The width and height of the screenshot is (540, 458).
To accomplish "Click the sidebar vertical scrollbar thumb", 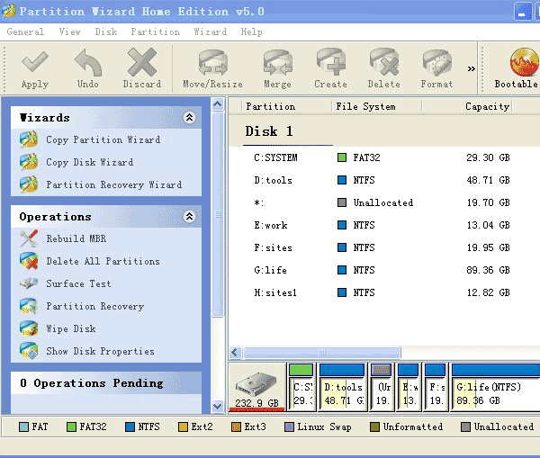I will click(x=218, y=214).
